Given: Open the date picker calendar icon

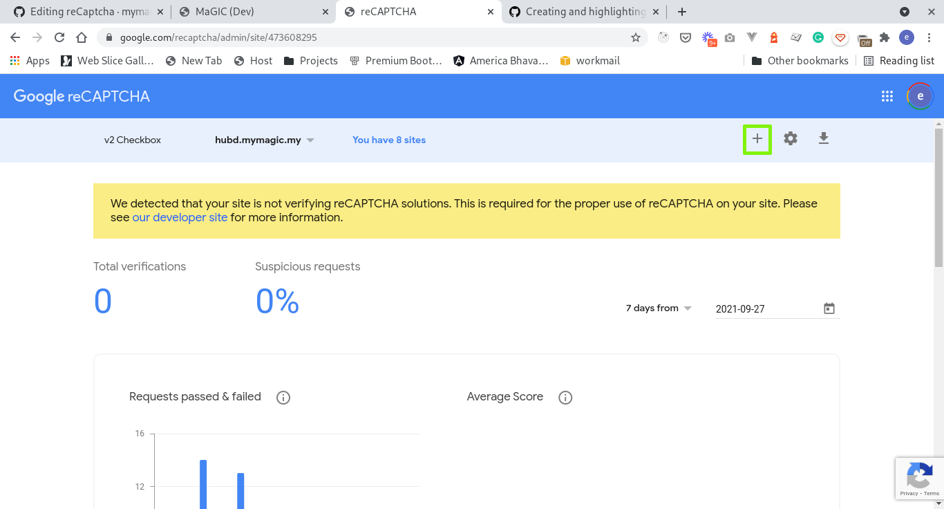Looking at the screenshot, I should point(829,308).
